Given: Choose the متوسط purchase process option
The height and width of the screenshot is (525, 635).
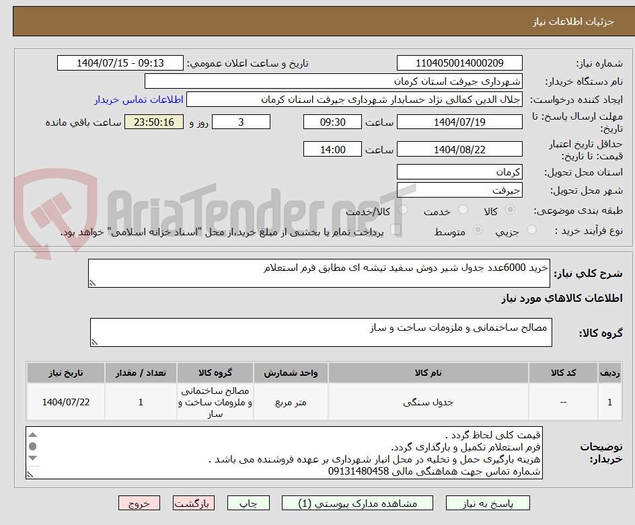Looking at the screenshot, I should pos(478,229).
